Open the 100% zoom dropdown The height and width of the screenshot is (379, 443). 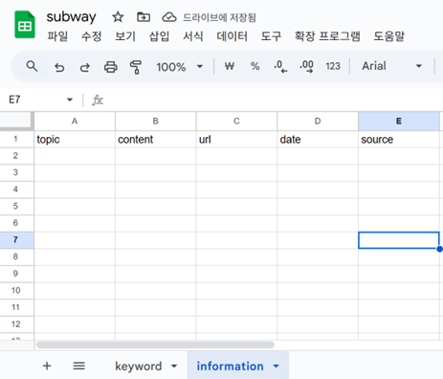[x=180, y=67]
